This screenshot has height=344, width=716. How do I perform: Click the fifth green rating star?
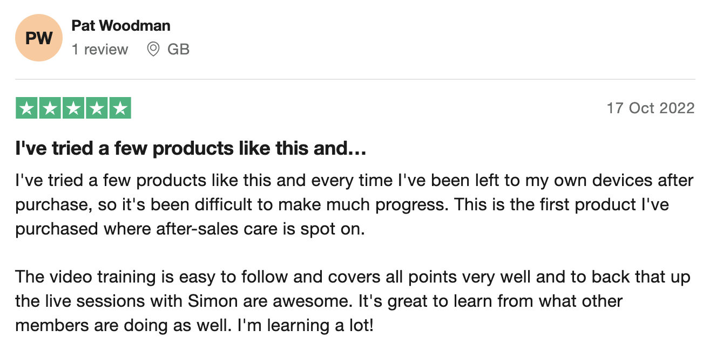point(120,108)
